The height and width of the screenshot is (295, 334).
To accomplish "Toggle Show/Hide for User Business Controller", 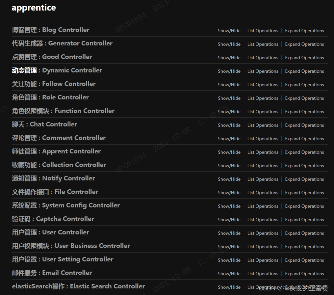I will pos(229,247).
